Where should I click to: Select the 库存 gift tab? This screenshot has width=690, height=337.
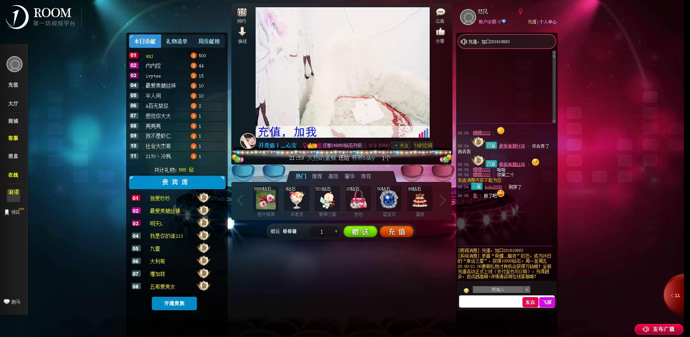(x=366, y=176)
